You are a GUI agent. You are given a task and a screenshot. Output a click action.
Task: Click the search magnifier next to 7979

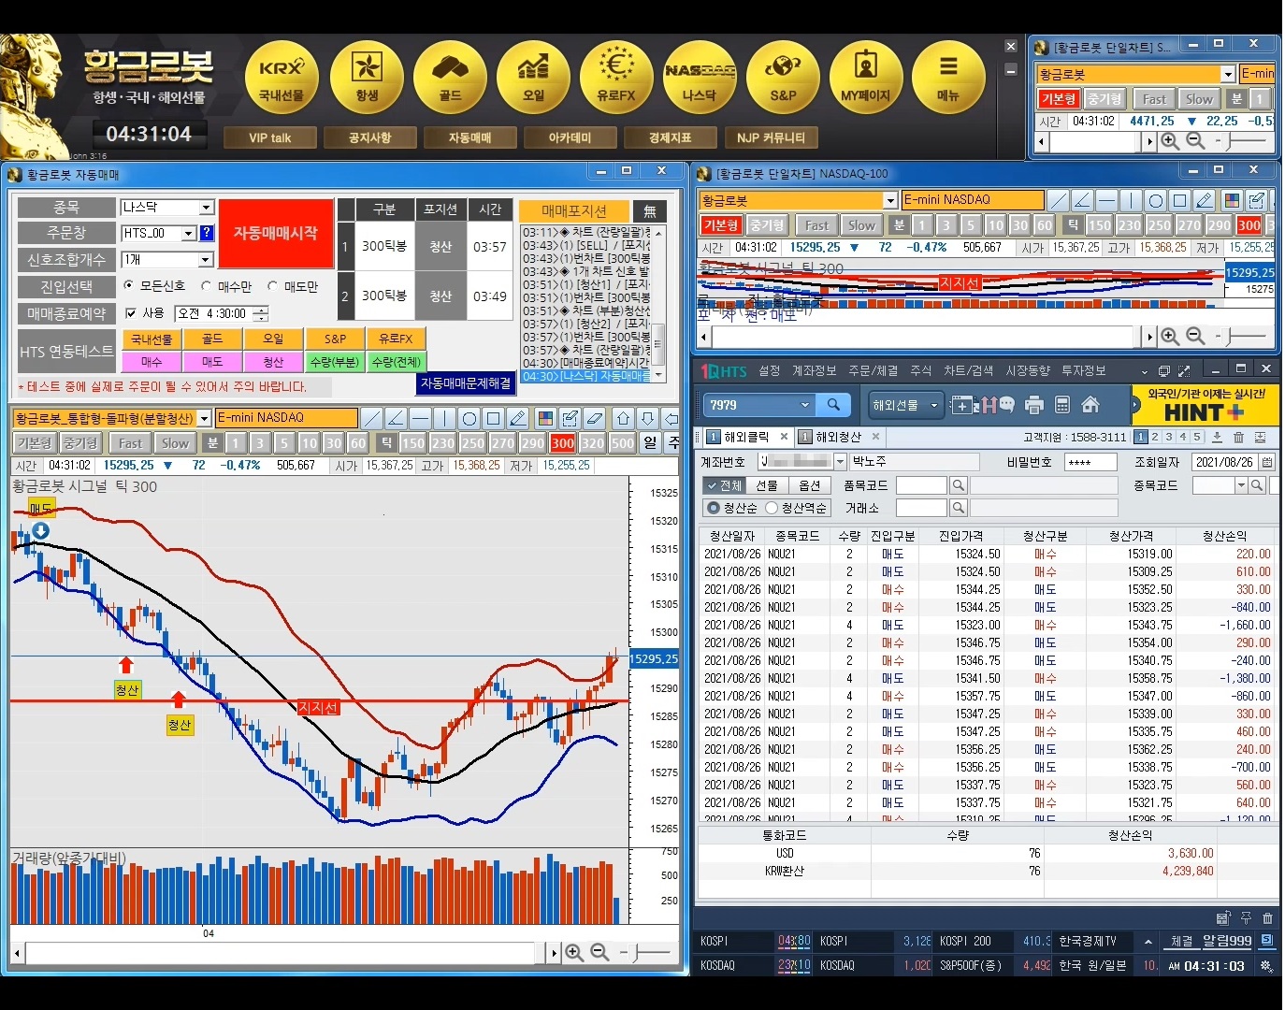(x=833, y=405)
